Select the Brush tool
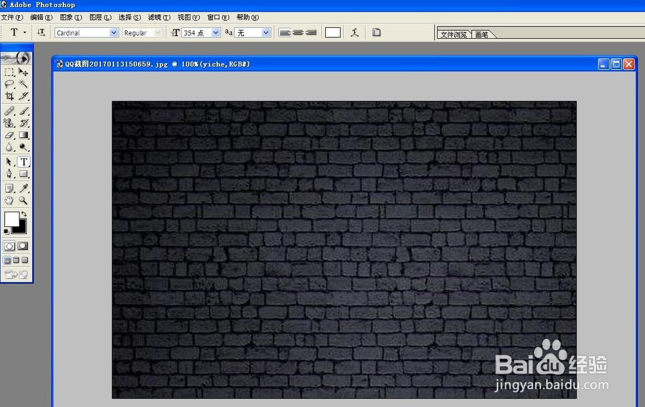This screenshot has width=645, height=407. coord(23,111)
